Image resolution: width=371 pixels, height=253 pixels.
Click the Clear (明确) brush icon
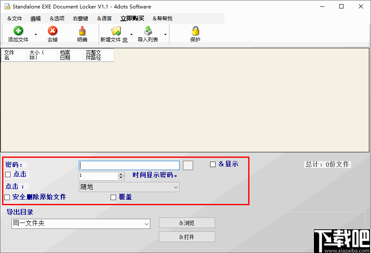click(82, 30)
